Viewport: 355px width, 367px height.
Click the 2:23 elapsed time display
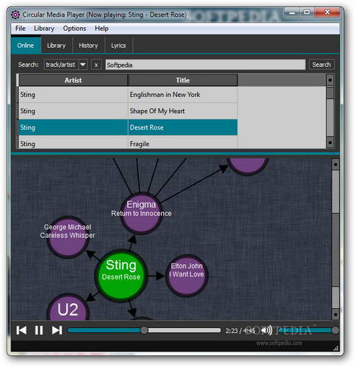point(232,331)
